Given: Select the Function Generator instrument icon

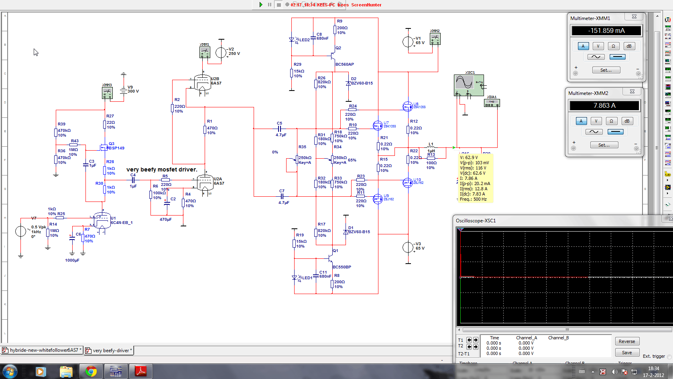Looking at the screenshot, I should (x=668, y=28).
